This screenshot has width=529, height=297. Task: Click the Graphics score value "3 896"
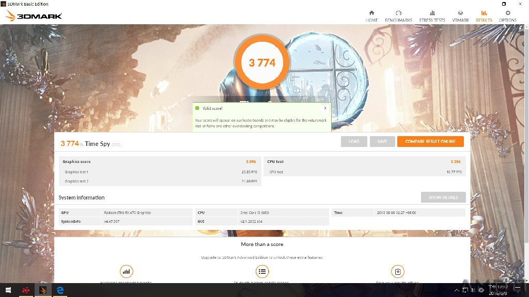(x=251, y=161)
